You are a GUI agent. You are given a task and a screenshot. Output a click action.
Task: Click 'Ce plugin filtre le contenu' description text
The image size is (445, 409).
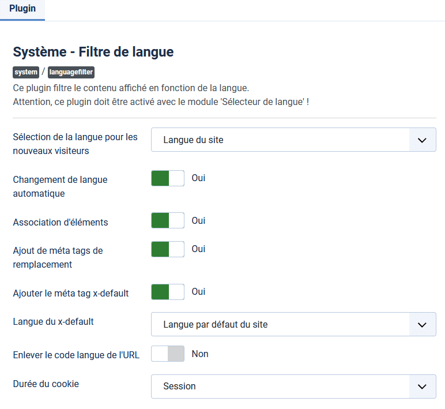click(x=131, y=88)
